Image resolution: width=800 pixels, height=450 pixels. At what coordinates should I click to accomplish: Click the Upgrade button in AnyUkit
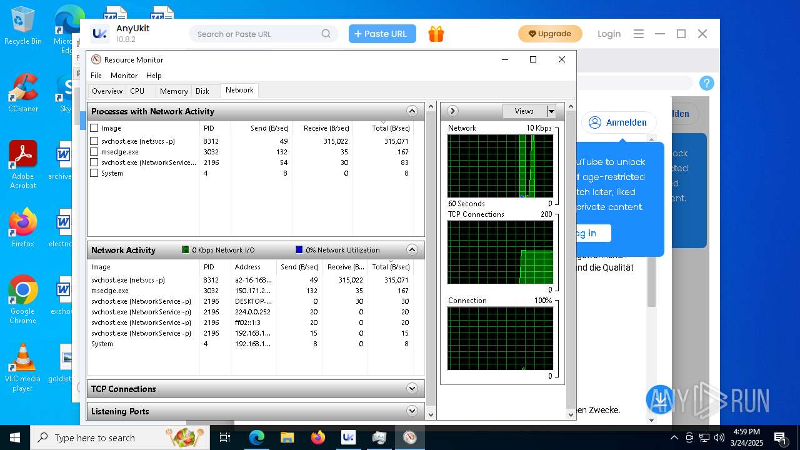pyautogui.click(x=550, y=34)
